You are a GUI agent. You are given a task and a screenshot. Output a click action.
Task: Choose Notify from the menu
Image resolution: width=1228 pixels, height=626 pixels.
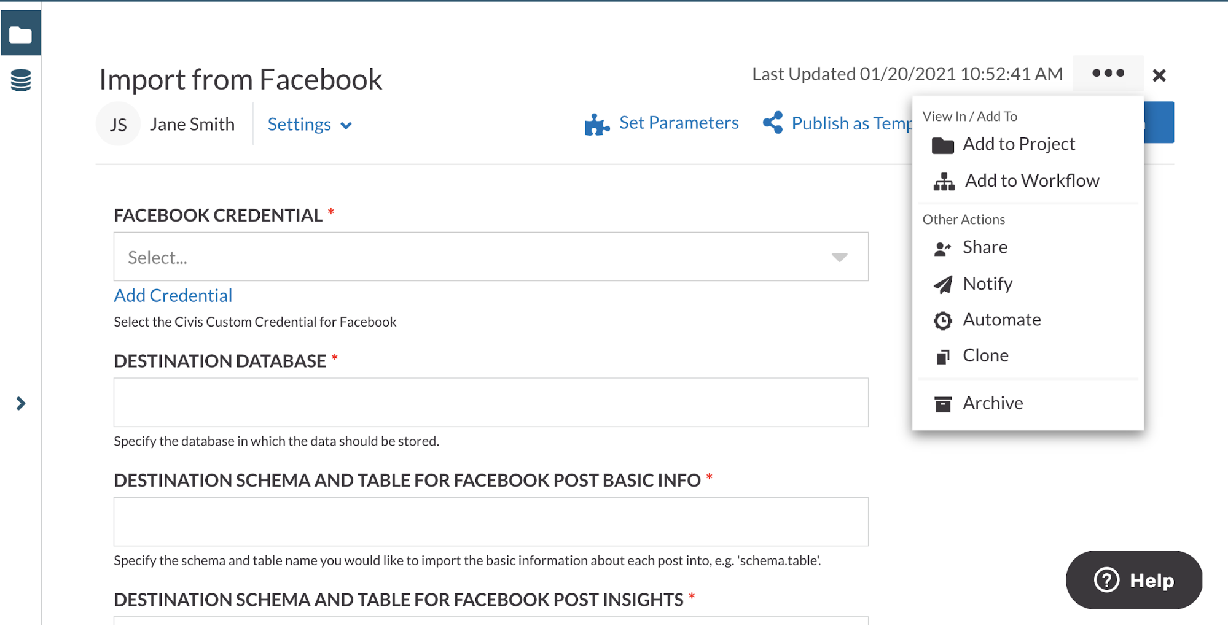coord(987,284)
